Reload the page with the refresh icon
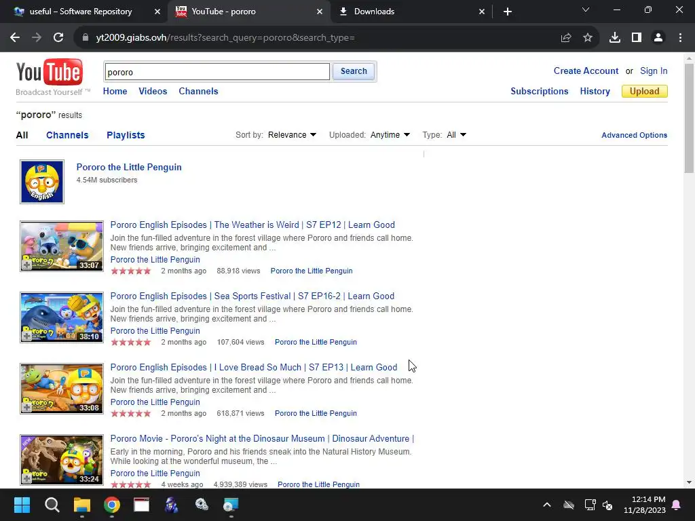The width and height of the screenshot is (695, 521). pyautogui.click(x=58, y=38)
